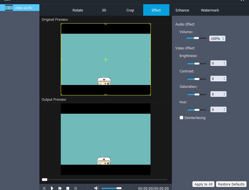249x190 pixels.
Task: Click the 00:00:00/00:00:00 time display
Action: [154, 188]
